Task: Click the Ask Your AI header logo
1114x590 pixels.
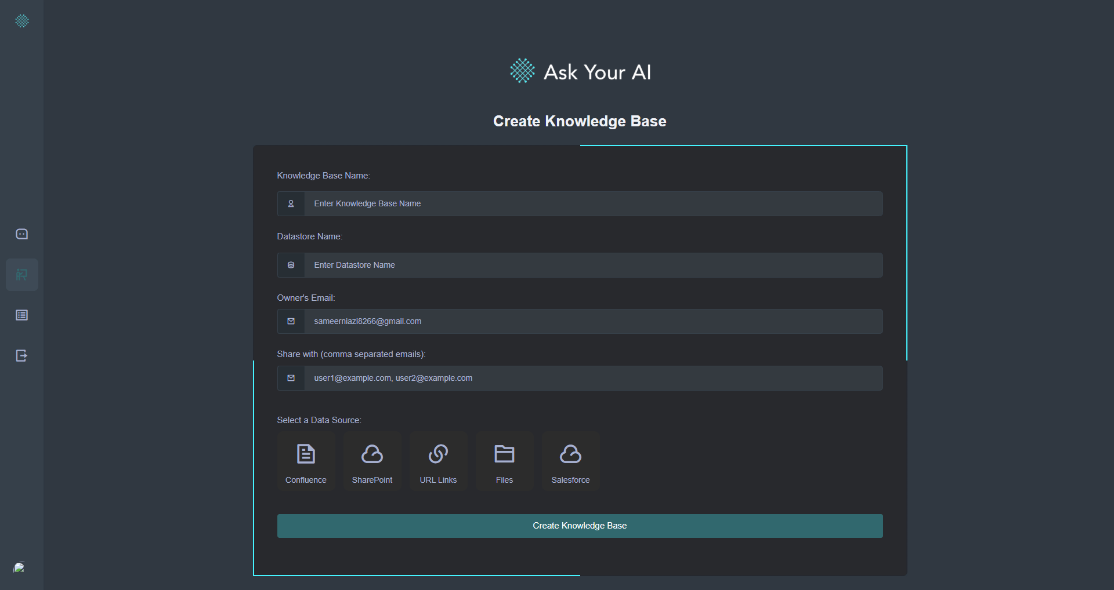Action: click(580, 72)
